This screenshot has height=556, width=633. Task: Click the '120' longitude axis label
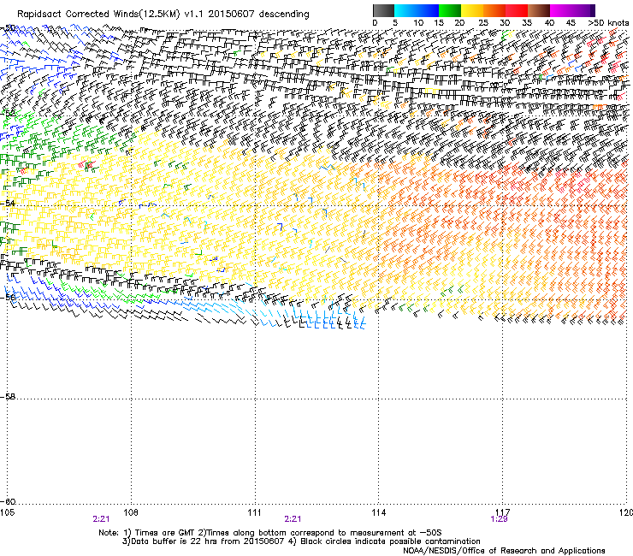(x=626, y=512)
